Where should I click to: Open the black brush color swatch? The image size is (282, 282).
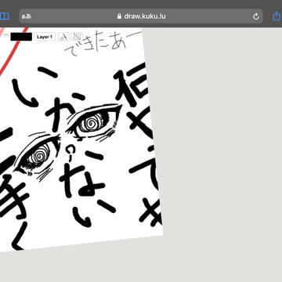(21, 37)
